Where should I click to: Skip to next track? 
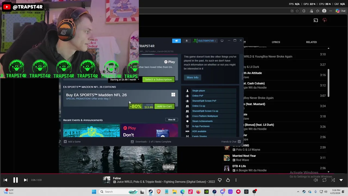click(26, 180)
